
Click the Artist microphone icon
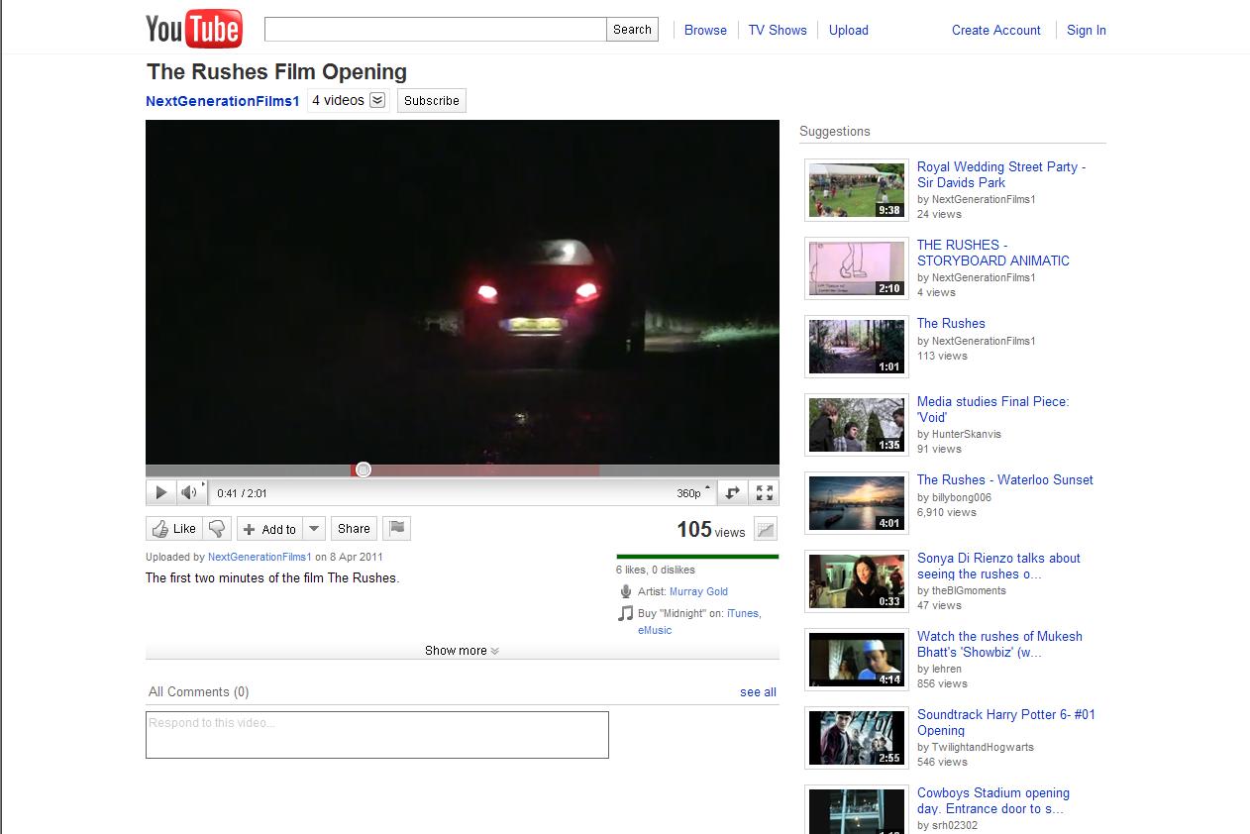(626, 591)
